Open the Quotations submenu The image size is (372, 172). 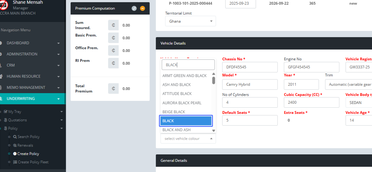(x=17, y=120)
